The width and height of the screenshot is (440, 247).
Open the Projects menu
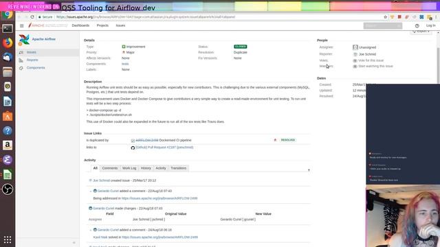tap(102, 25)
